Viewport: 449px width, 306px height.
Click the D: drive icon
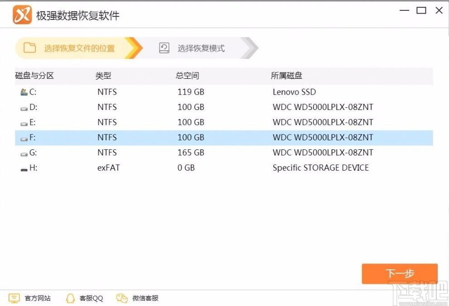24,108
